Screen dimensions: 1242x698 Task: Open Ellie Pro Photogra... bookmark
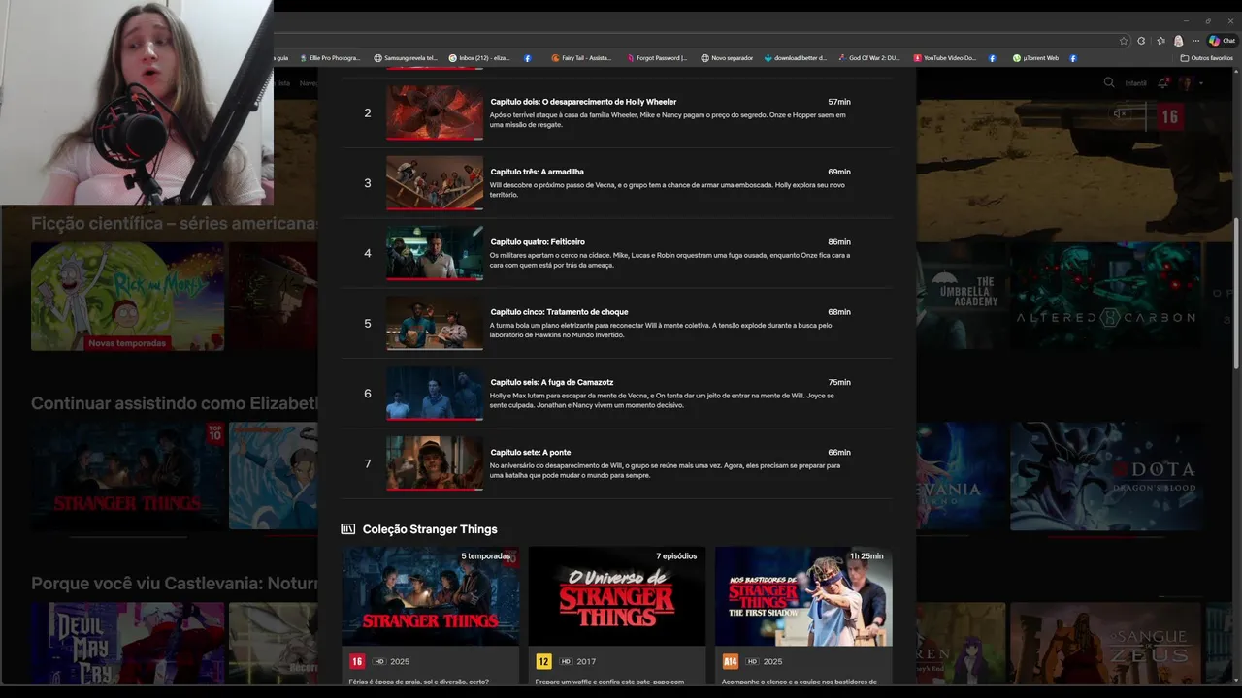(330, 58)
